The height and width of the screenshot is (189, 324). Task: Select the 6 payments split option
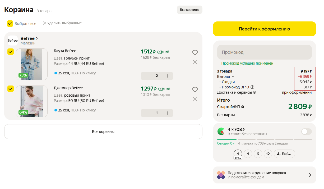[258, 154]
